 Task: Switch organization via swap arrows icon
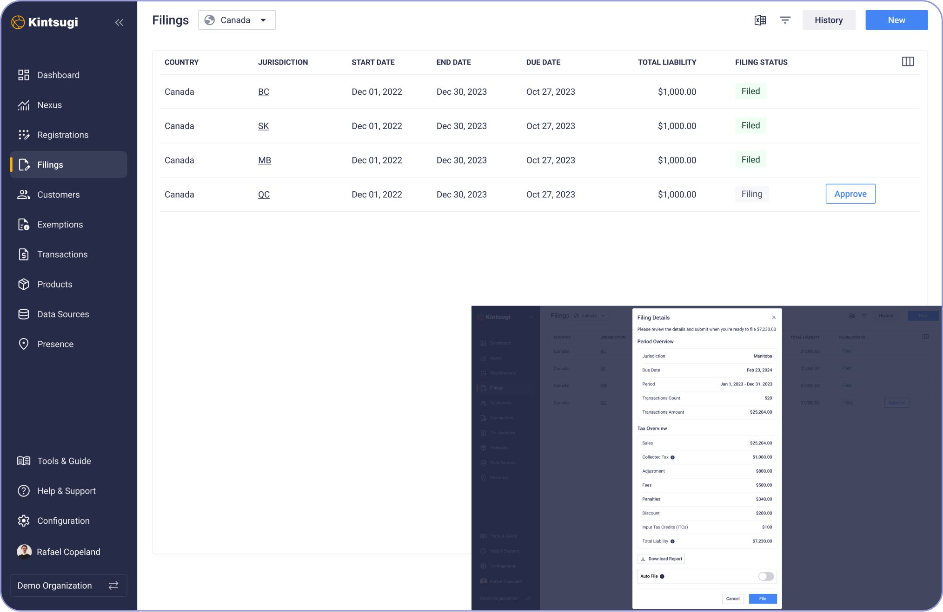pyautogui.click(x=113, y=586)
